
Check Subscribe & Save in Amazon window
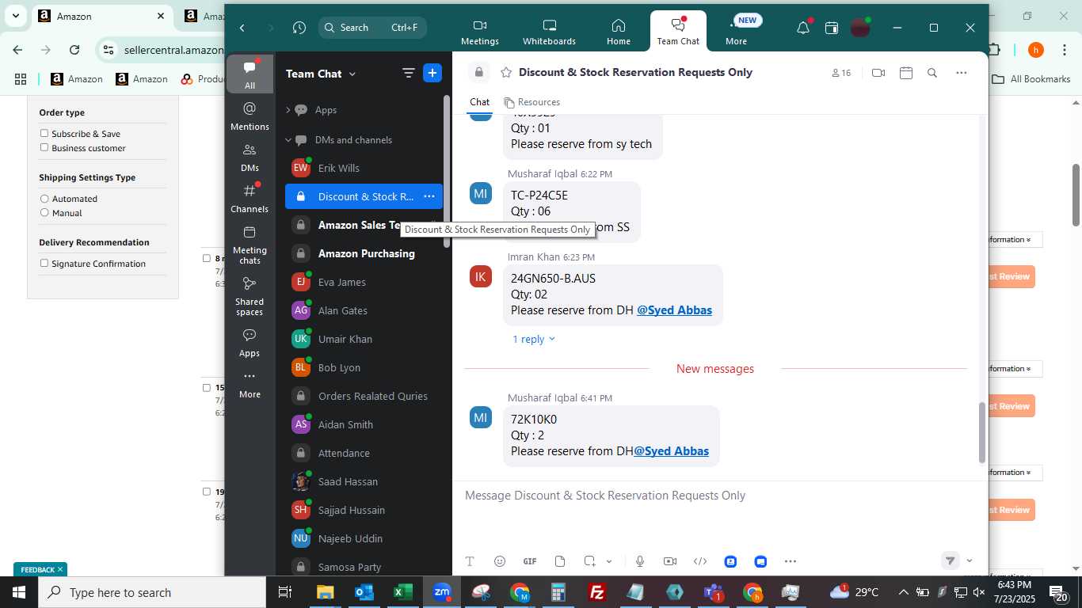coord(44,133)
